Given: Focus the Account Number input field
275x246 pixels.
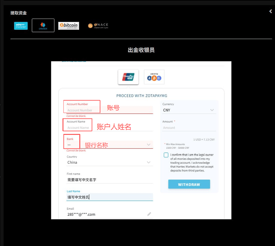Looking at the screenshot, I should (110, 110).
